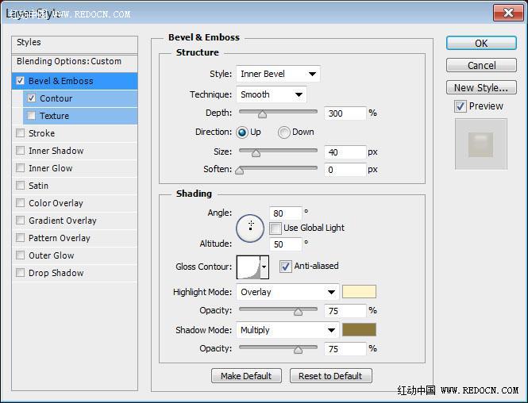
Task: Click the angle and altitude dial
Action: (x=250, y=228)
